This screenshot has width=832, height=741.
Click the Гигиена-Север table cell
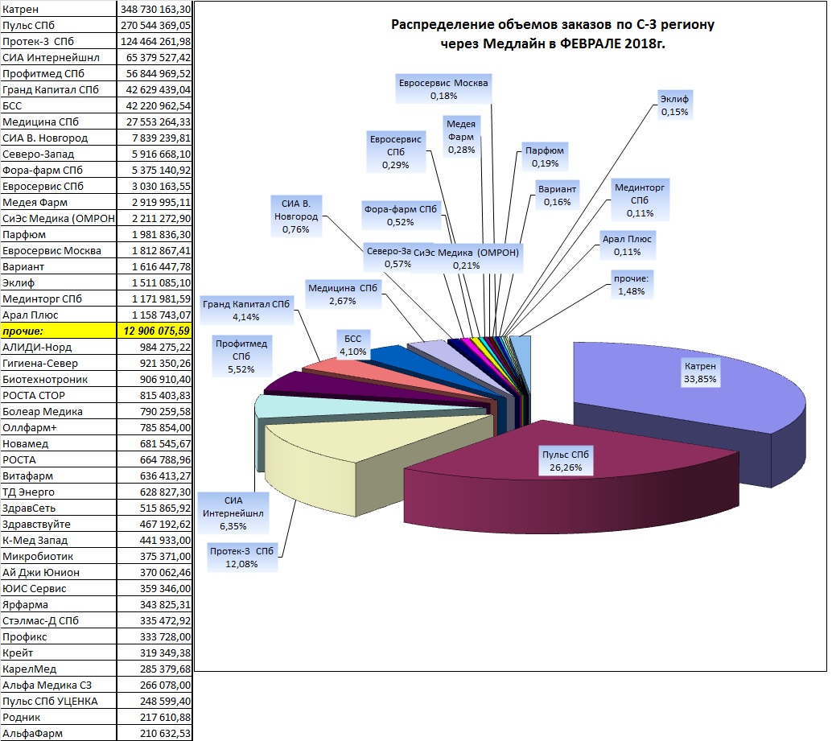(58, 364)
